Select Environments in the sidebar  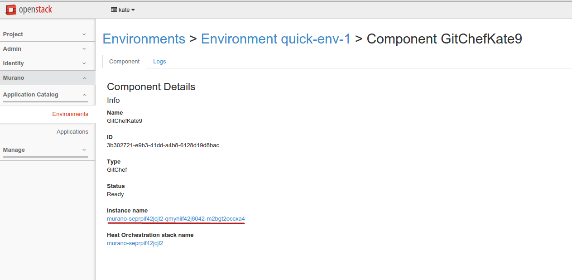[70, 114]
